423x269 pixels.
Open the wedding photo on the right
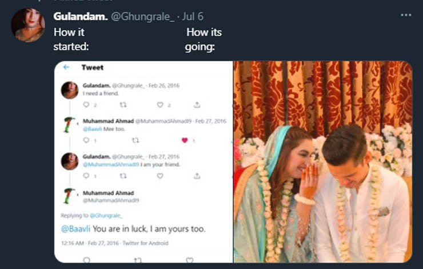click(x=322, y=161)
